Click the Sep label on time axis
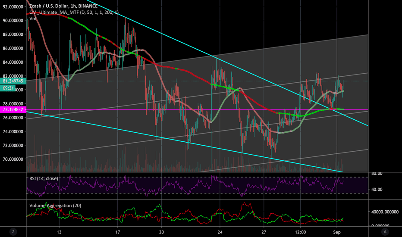The width and height of the screenshot is (402, 237). coord(337,232)
